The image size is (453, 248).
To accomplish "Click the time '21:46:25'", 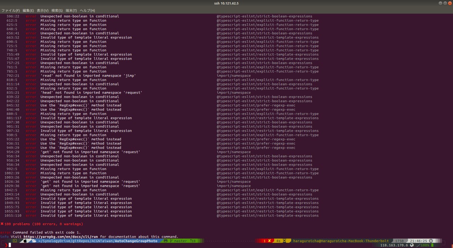I will pos(419,241).
